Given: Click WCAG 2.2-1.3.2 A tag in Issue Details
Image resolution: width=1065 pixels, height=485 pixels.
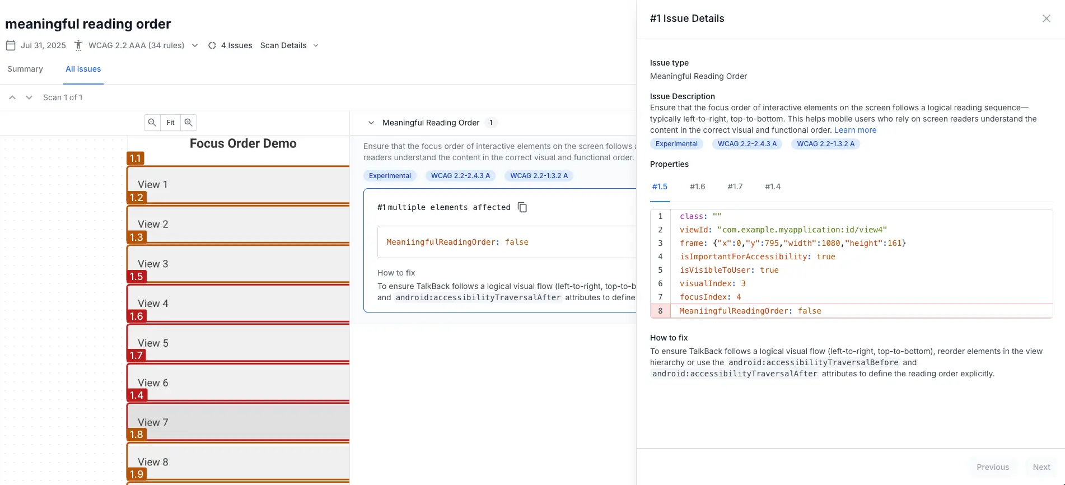Looking at the screenshot, I should (825, 144).
